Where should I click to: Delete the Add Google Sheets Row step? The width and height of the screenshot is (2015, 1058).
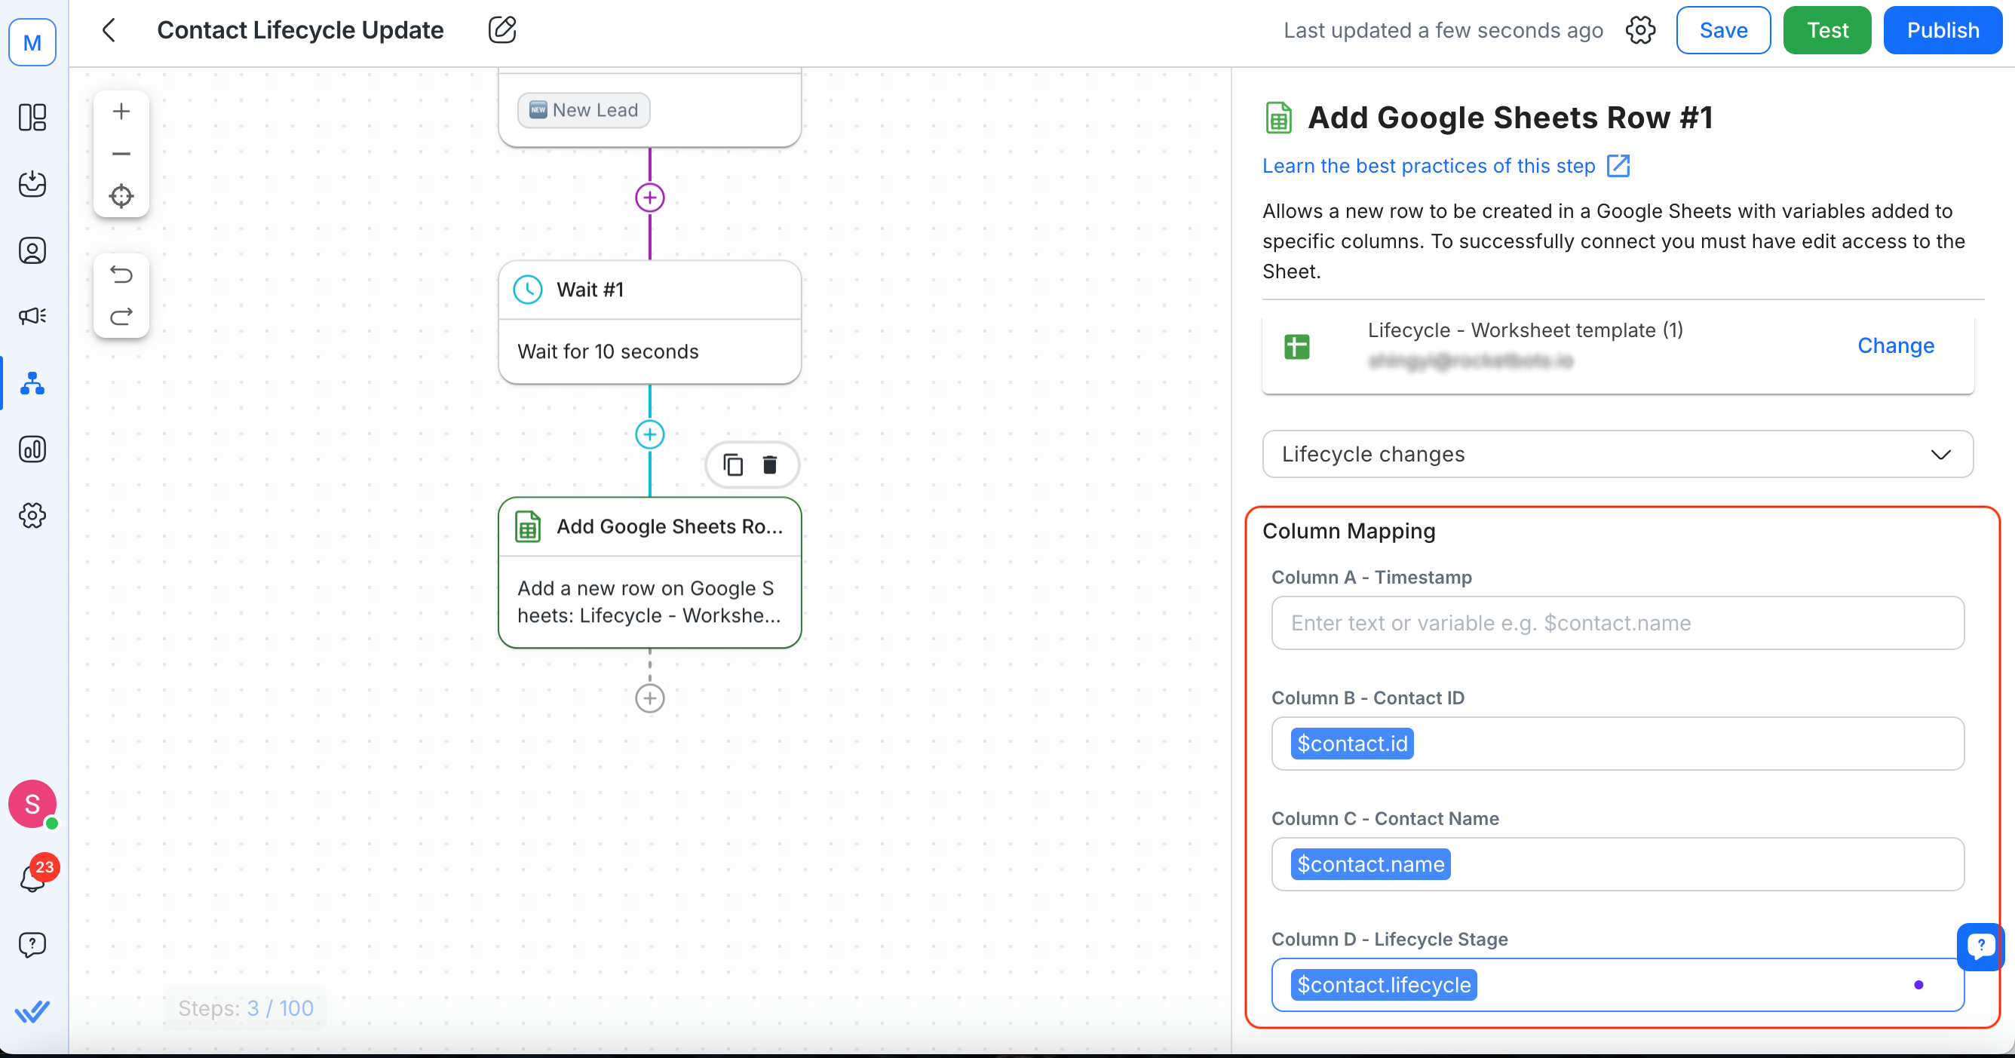(770, 465)
